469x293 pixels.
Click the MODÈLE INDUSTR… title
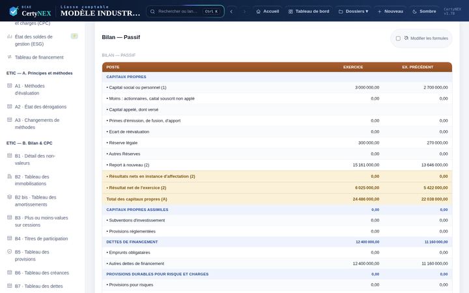point(100,13)
